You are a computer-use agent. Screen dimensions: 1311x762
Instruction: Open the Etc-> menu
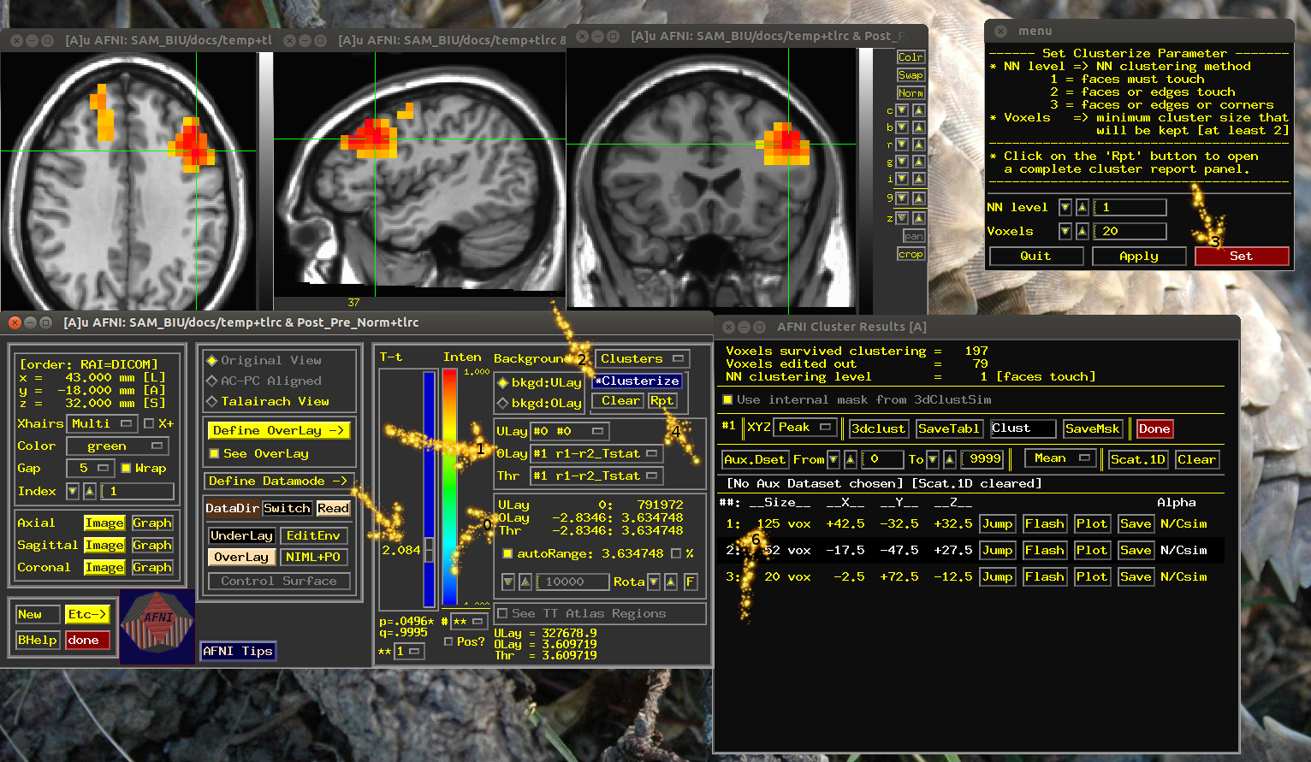87,614
